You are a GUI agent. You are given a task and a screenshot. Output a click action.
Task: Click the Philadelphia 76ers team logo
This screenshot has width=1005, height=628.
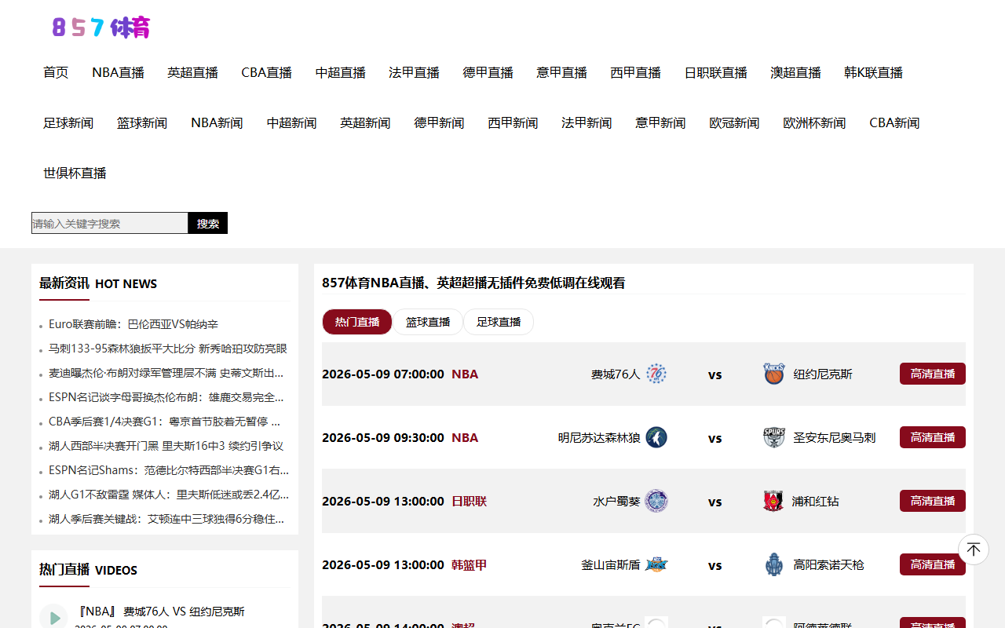656,374
